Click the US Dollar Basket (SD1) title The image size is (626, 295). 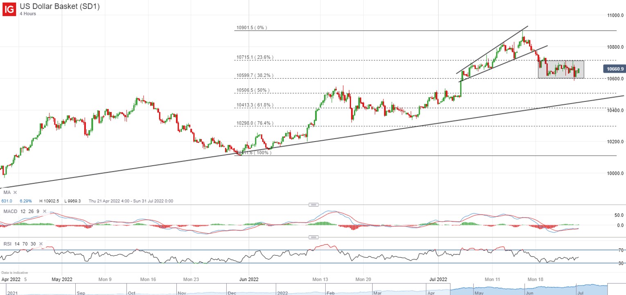tap(59, 6)
